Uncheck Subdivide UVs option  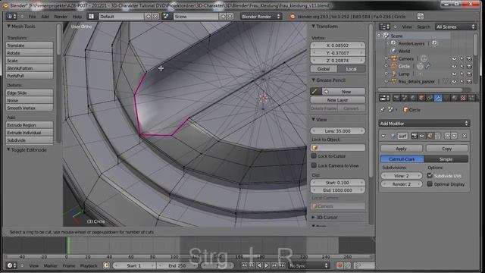pos(430,175)
